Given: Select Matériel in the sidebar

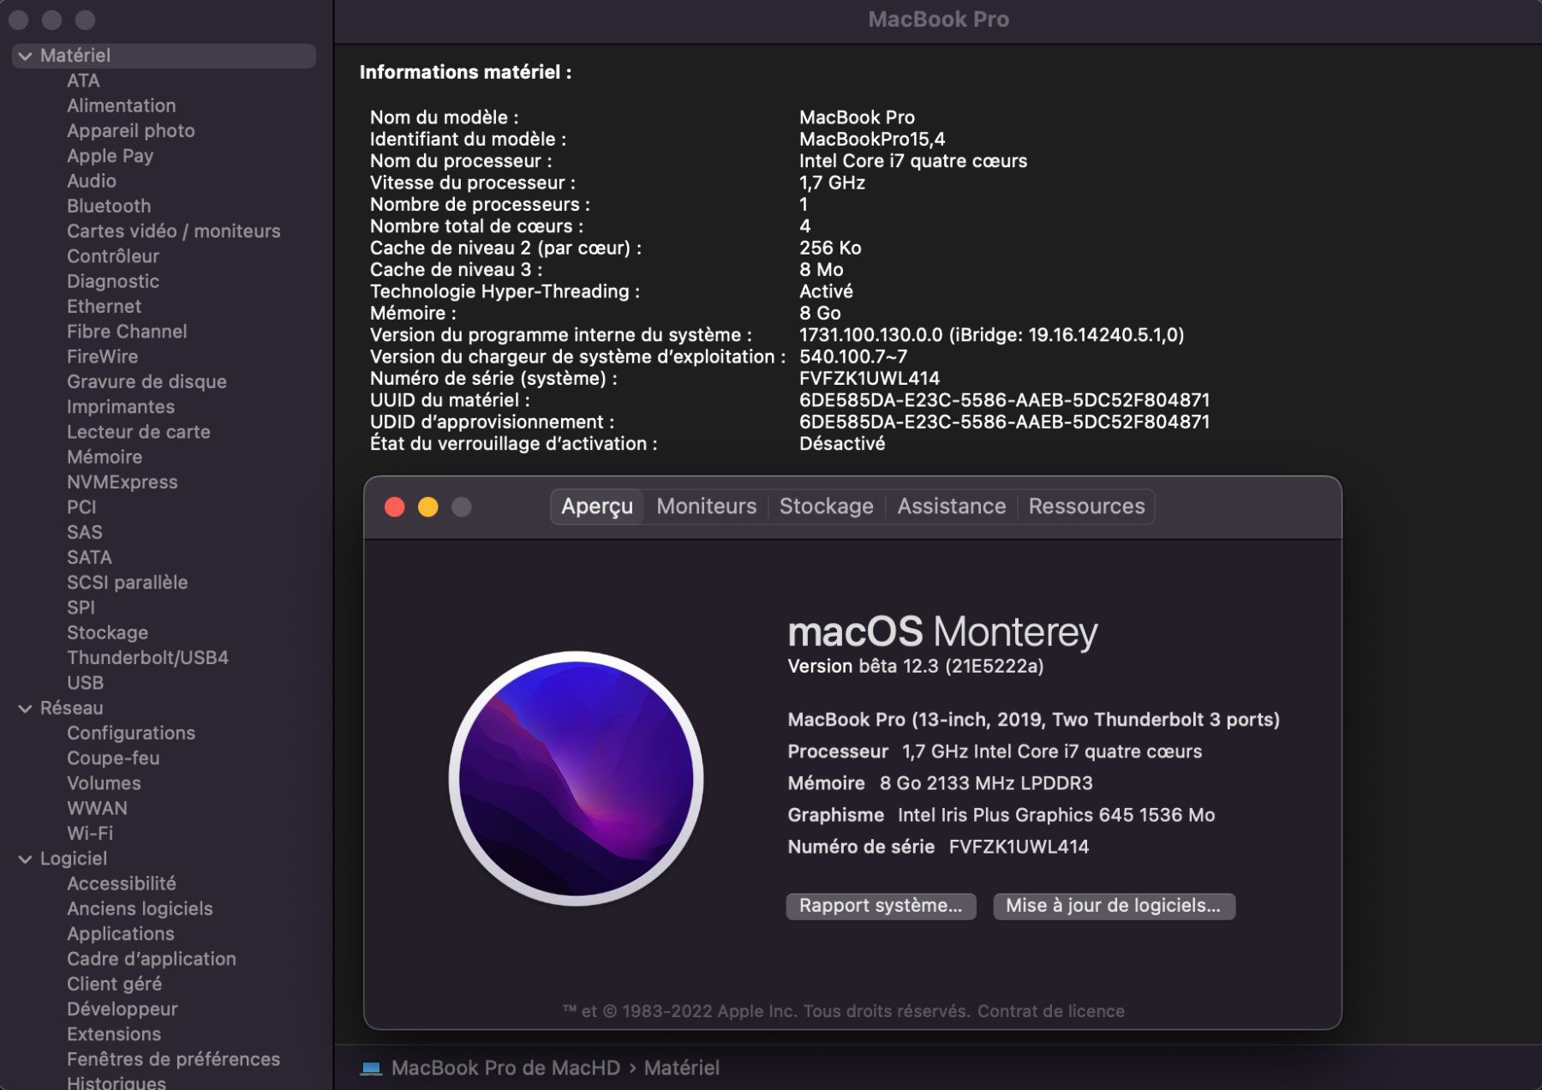Looking at the screenshot, I should tap(164, 56).
